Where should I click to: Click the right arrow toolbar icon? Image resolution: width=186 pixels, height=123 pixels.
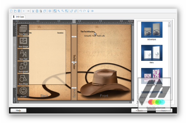point(28,11)
